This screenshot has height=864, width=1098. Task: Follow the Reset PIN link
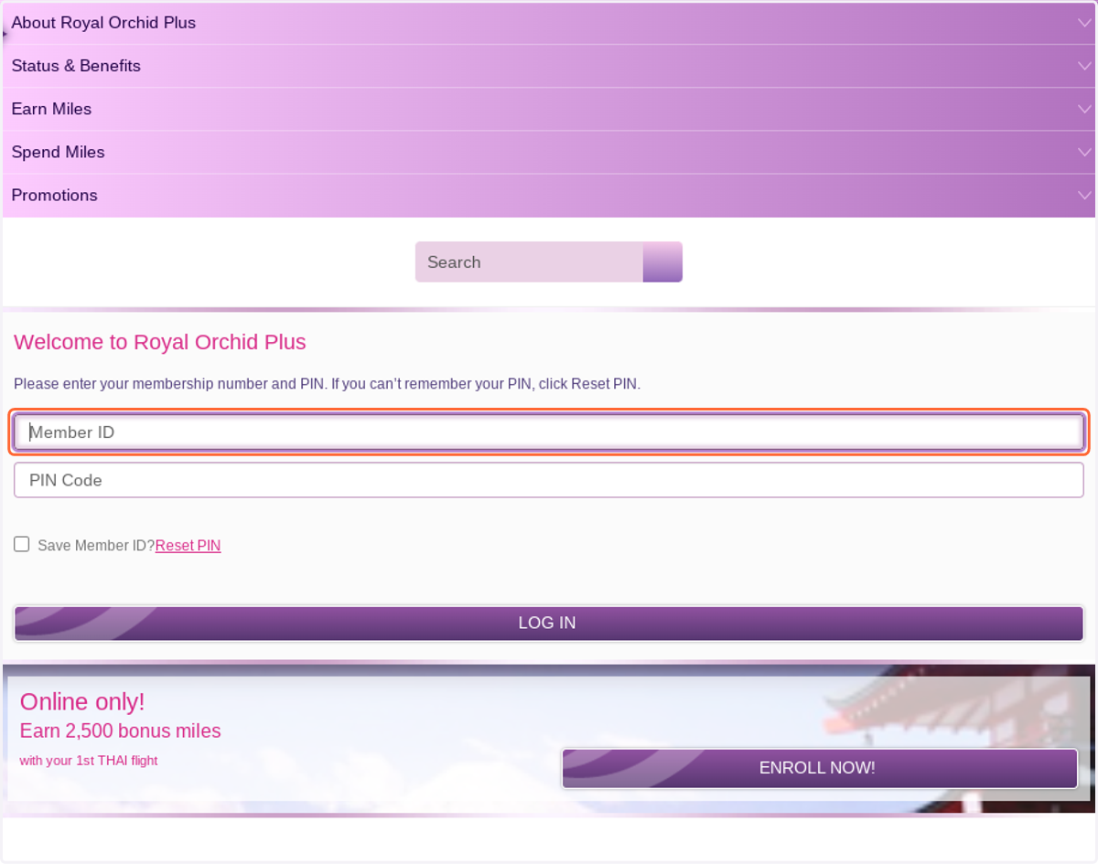click(188, 546)
